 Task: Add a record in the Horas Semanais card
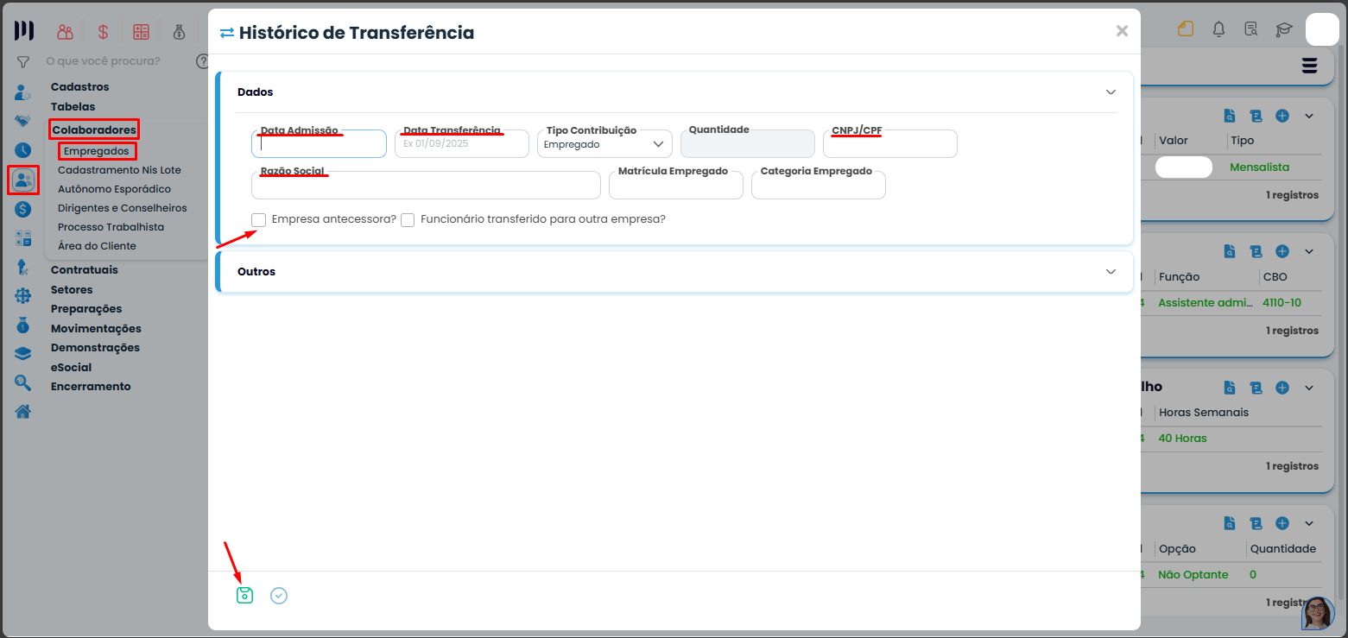(1282, 388)
